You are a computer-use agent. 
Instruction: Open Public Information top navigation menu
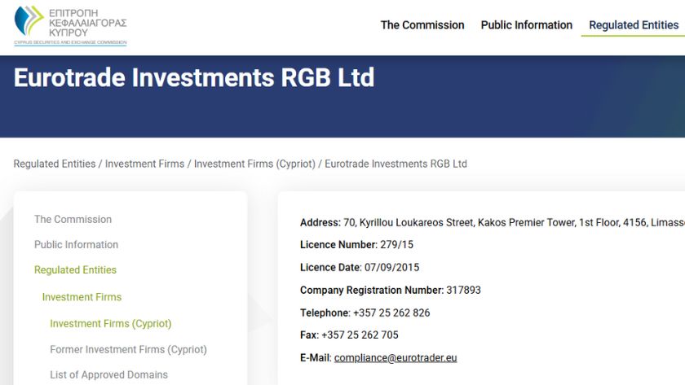(526, 25)
